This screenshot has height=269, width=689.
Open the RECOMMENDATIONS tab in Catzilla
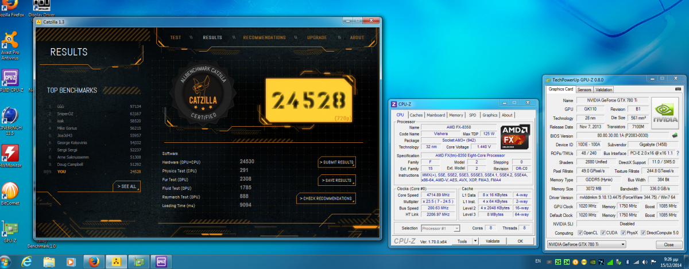[x=264, y=38]
